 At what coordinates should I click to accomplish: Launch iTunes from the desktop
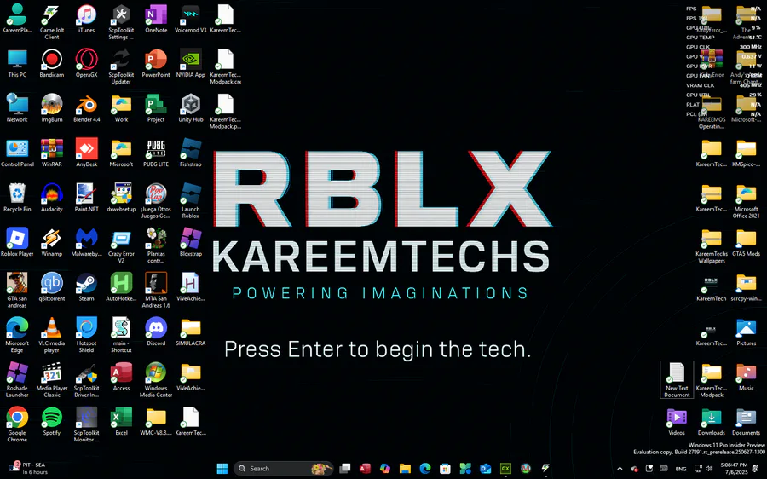coord(87,19)
